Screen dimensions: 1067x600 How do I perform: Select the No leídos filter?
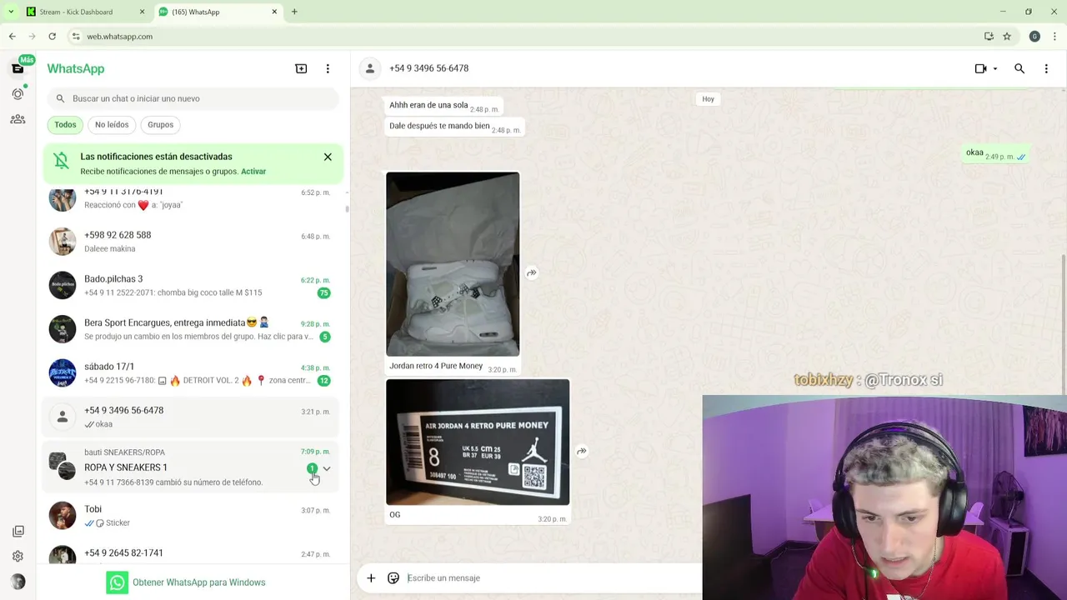(112, 124)
